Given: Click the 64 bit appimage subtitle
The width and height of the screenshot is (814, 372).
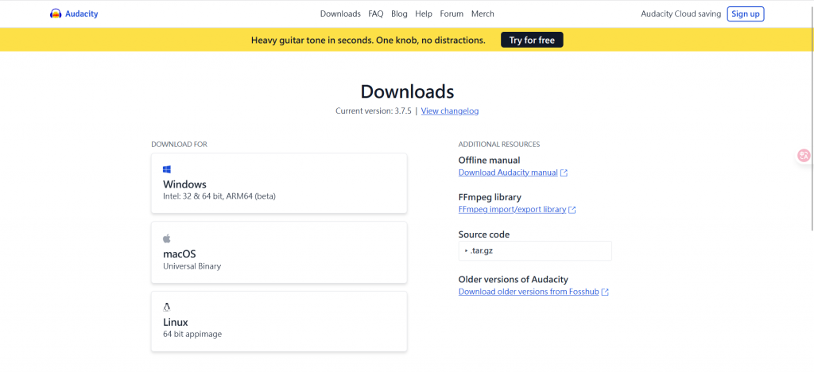Looking at the screenshot, I should click(192, 335).
